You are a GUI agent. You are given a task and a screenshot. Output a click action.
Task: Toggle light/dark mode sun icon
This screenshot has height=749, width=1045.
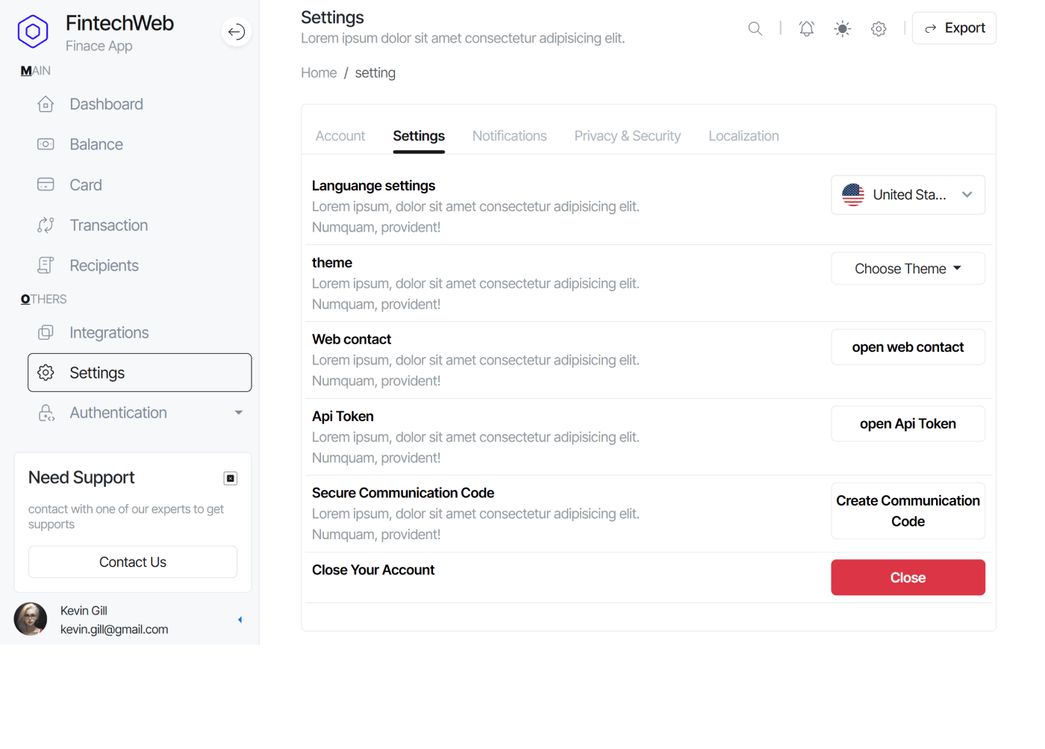click(842, 28)
